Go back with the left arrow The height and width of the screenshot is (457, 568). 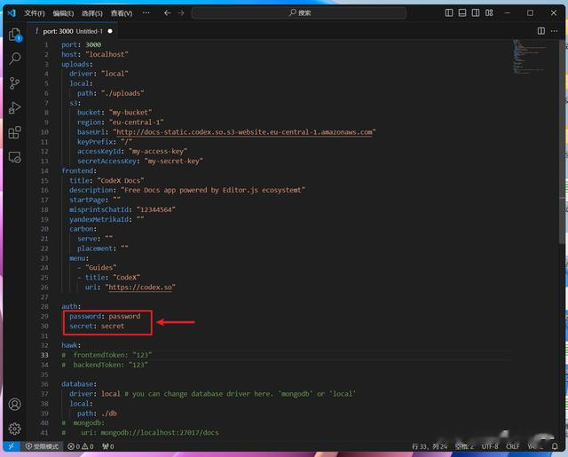point(167,13)
